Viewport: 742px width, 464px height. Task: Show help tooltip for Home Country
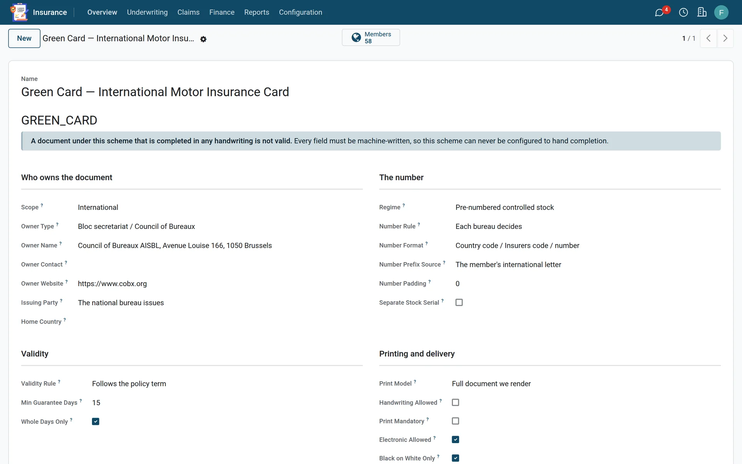(65, 320)
